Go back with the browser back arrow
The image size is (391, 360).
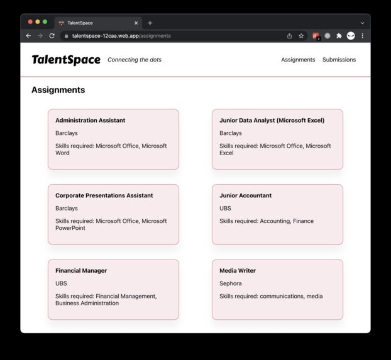pyautogui.click(x=28, y=36)
